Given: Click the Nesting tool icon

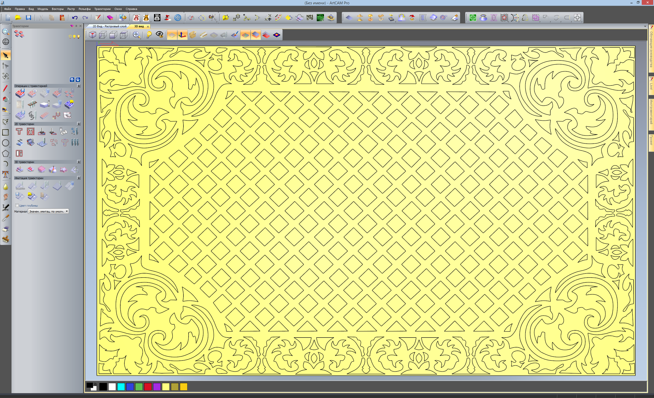Looking at the screenshot, I should click(309, 18).
